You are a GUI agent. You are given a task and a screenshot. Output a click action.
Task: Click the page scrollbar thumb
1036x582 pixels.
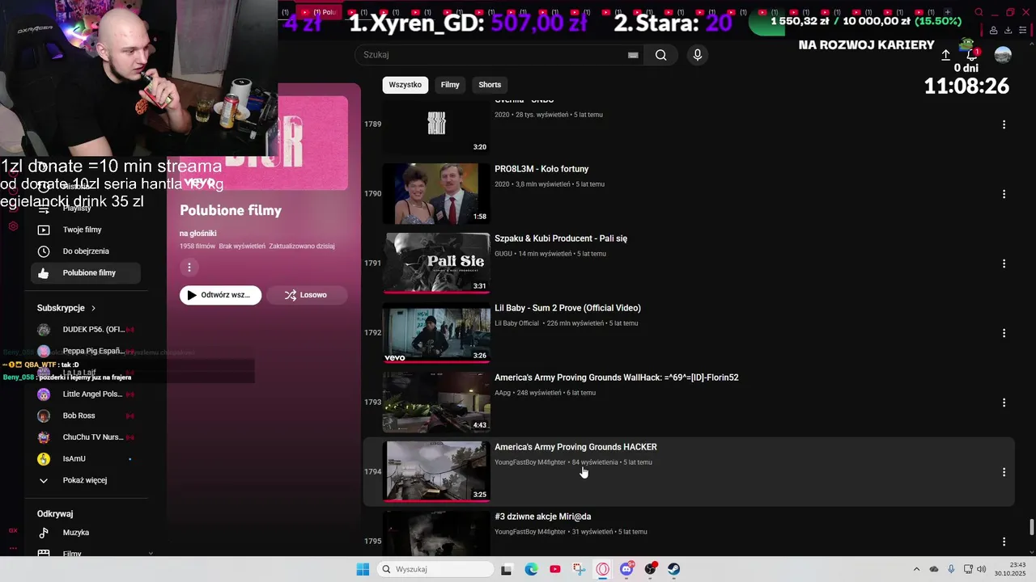coord(1031,527)
